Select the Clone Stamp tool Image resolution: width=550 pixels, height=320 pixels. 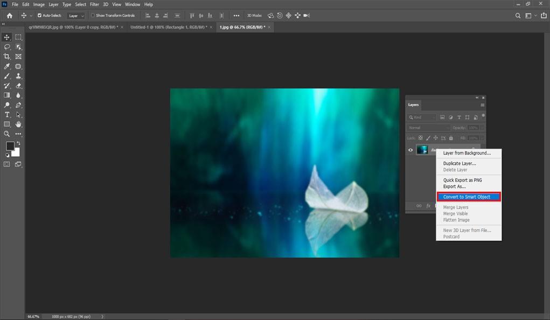tap(18, 76)
